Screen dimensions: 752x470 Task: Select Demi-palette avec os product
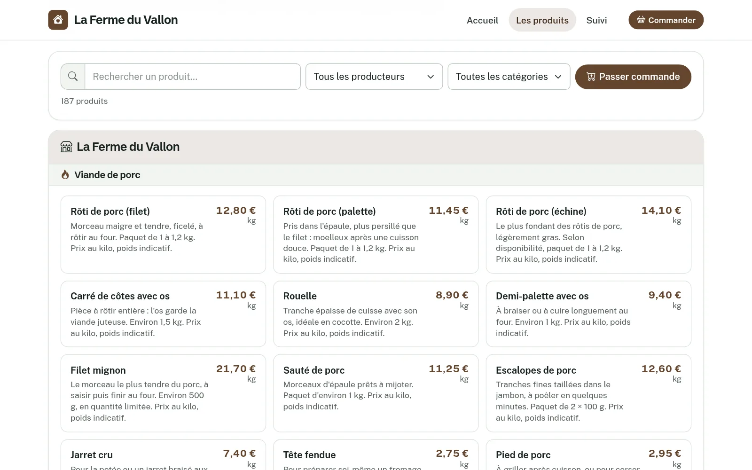[x=588, y=314]
